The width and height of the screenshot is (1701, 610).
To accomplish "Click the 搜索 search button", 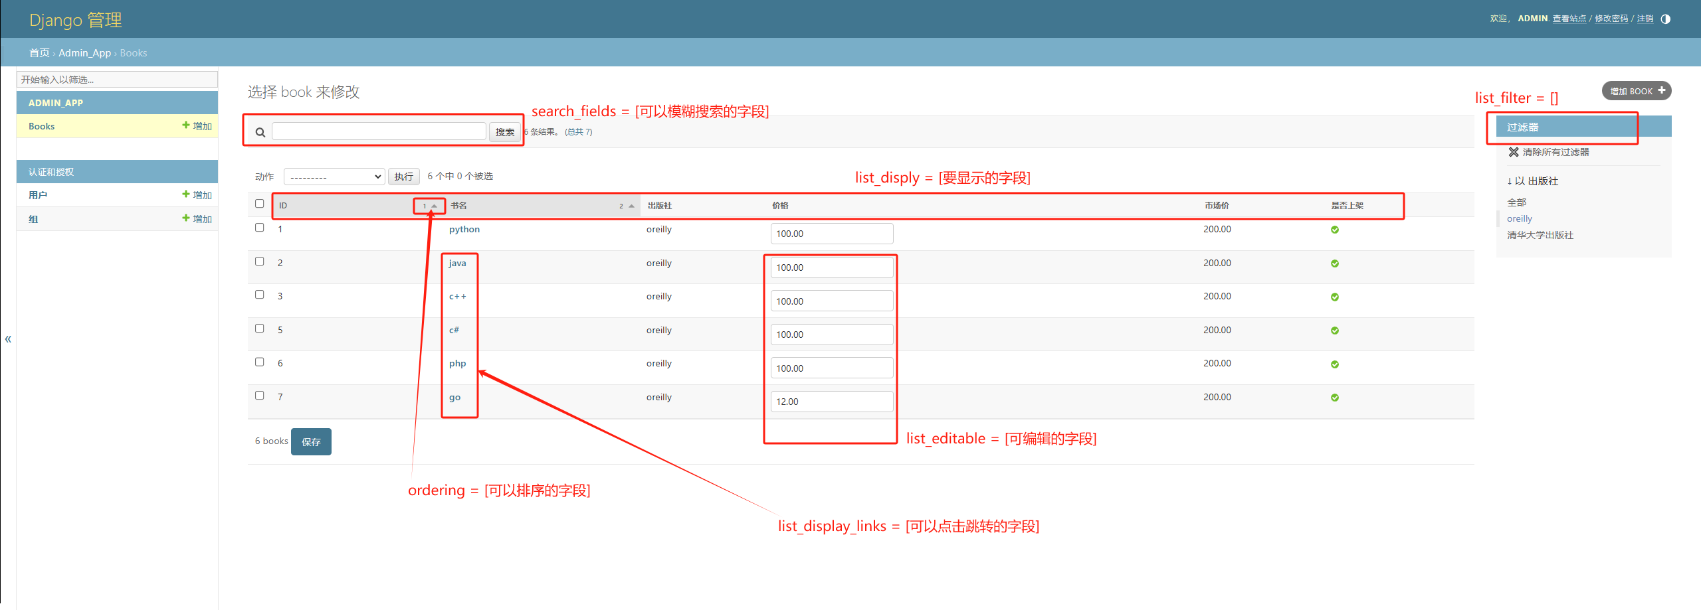I will pos(505,132).
